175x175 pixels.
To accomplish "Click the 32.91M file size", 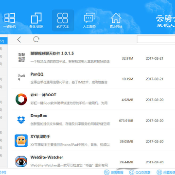I will pyautogui.click(x=127, y=58).
